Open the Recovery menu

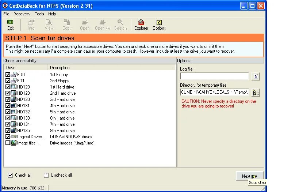(22, 14)
